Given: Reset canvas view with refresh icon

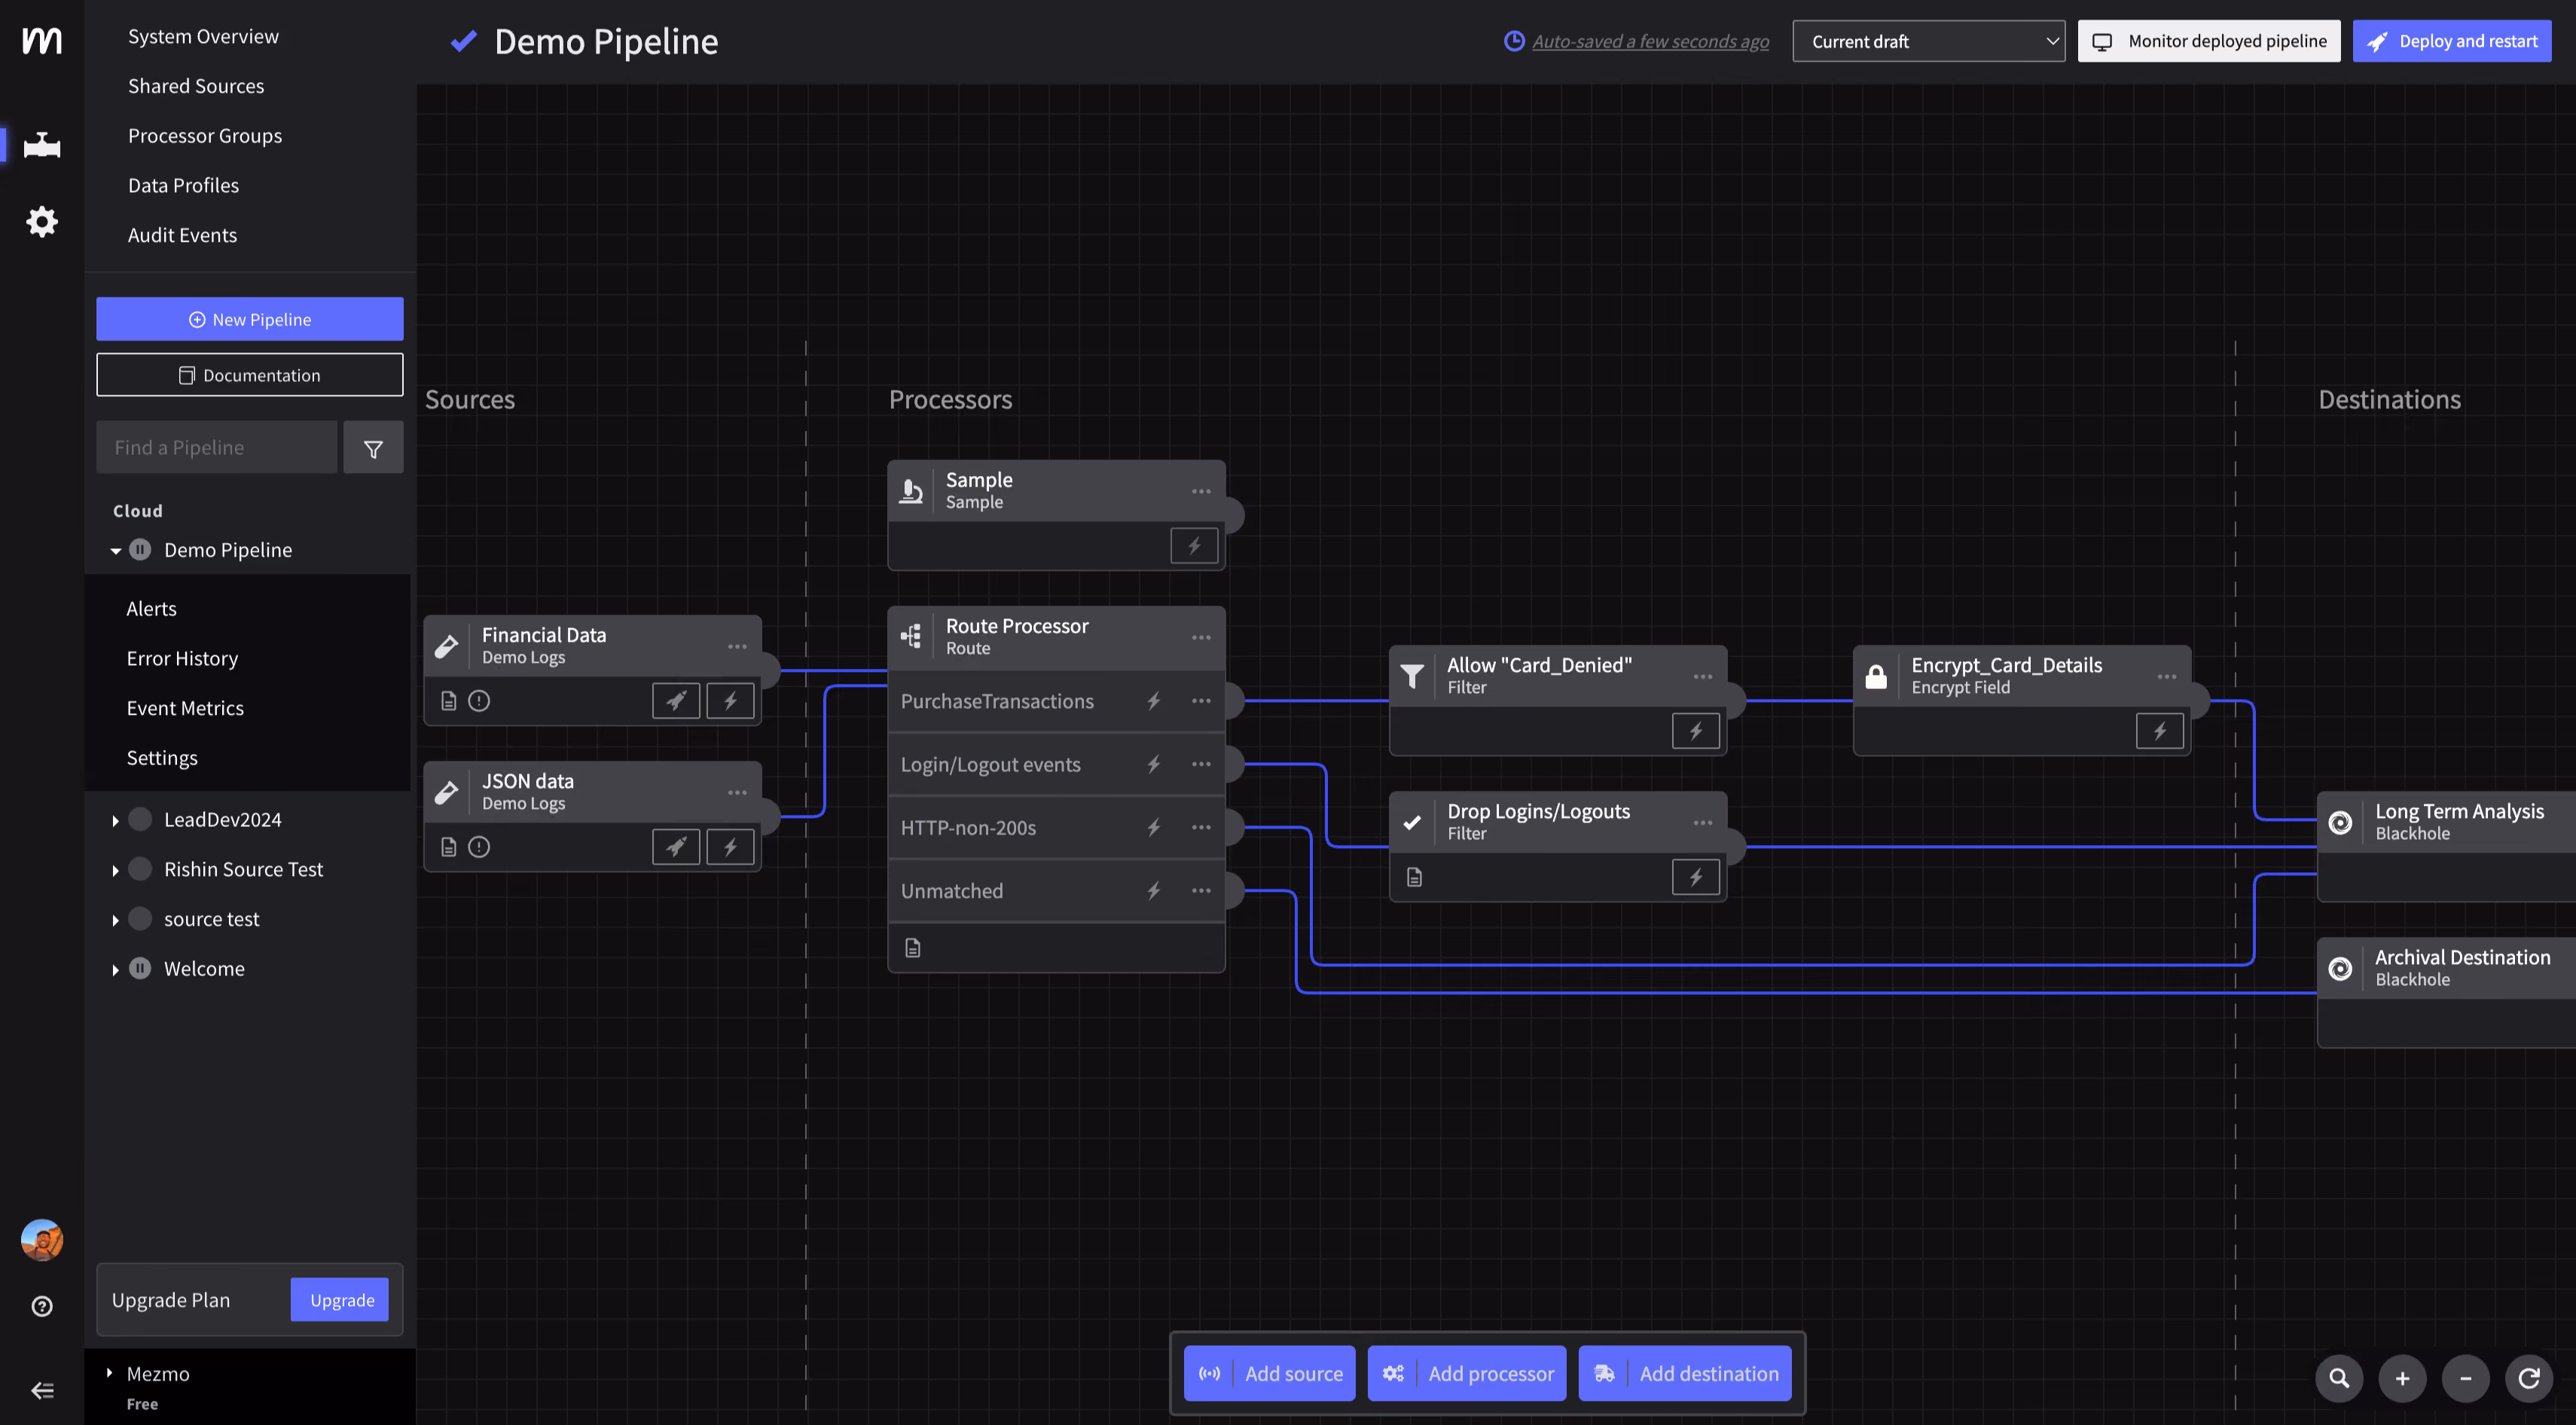Looking at the screenshot, I should click(x=2529, y=1378).
